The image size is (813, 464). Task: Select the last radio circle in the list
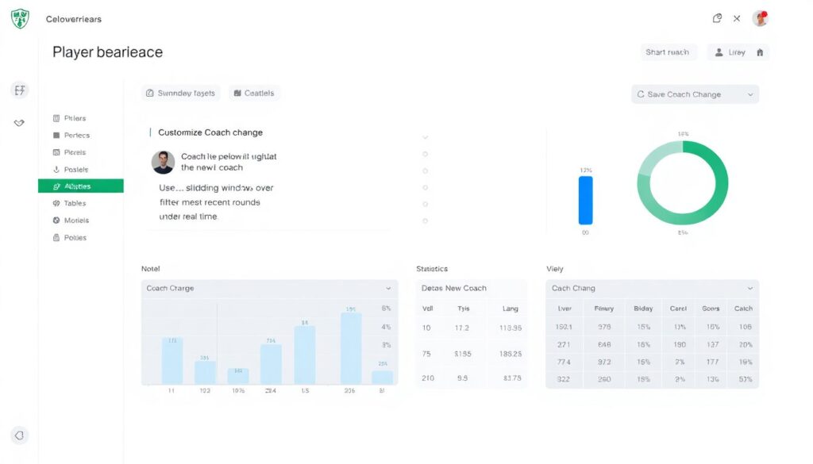426,222
